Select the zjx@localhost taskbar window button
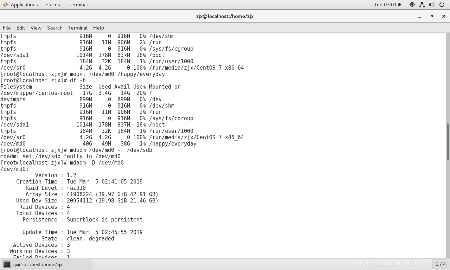Viewport: 450px width, 270px height. 47,264
